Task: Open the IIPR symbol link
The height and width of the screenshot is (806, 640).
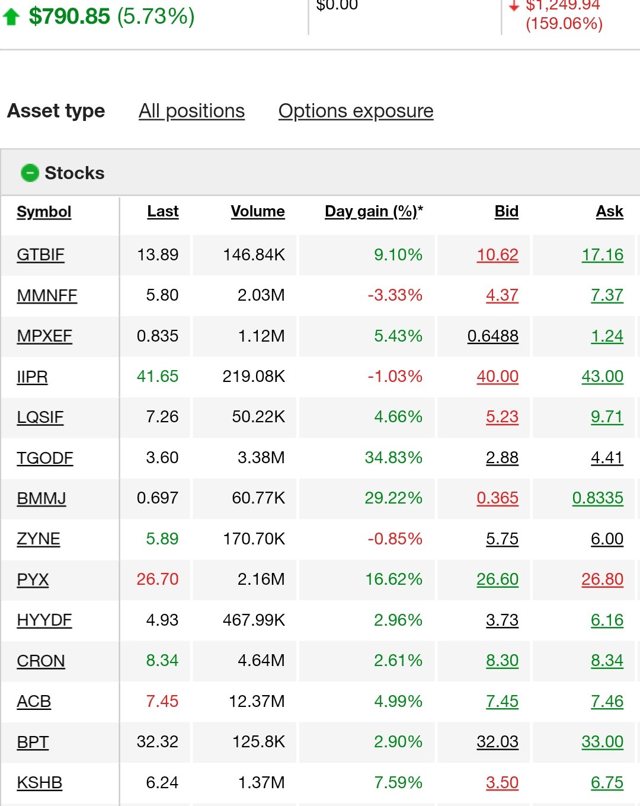Action: click(32, 377)
